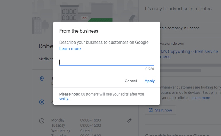Click the Apply button in dialog
Viewport: 221px width, 136px height.
150,81
